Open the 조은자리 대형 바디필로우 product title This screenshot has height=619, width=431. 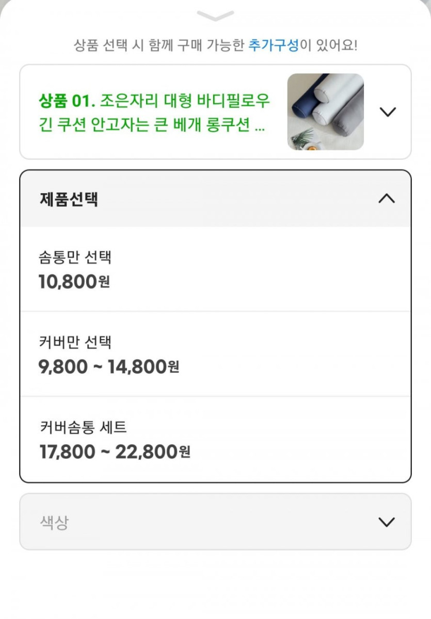coord(185,100)
